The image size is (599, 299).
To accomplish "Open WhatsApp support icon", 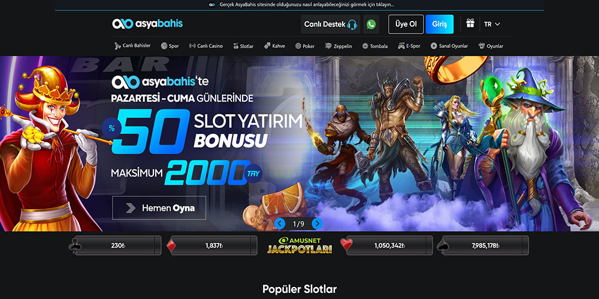I will coord(371,24).
